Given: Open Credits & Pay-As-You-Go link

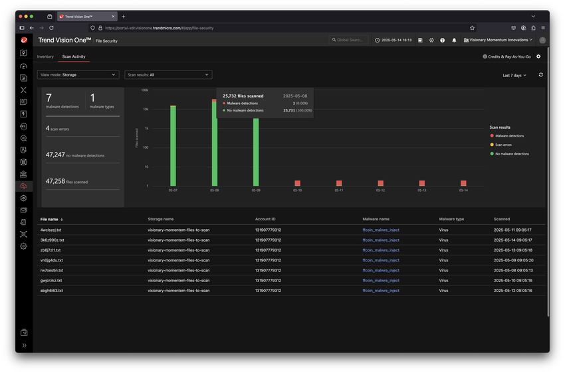Looking at the screenshot, I should (x=507, y=57).
